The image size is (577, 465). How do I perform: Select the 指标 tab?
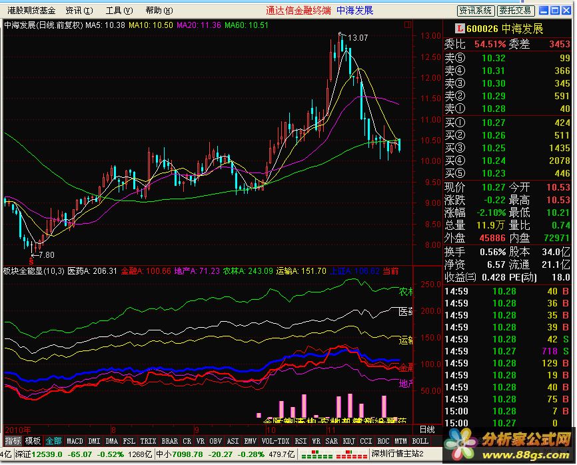(13, 441)
